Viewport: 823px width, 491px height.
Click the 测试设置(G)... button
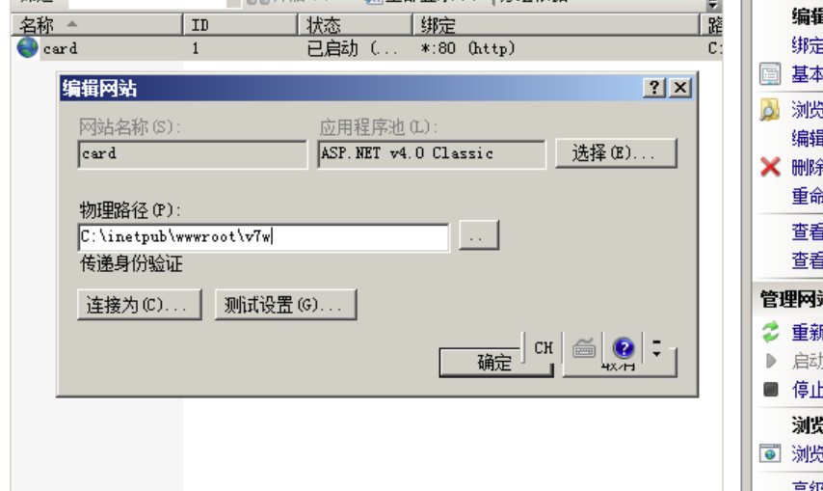pyautogui.click(x=286, y=305)
